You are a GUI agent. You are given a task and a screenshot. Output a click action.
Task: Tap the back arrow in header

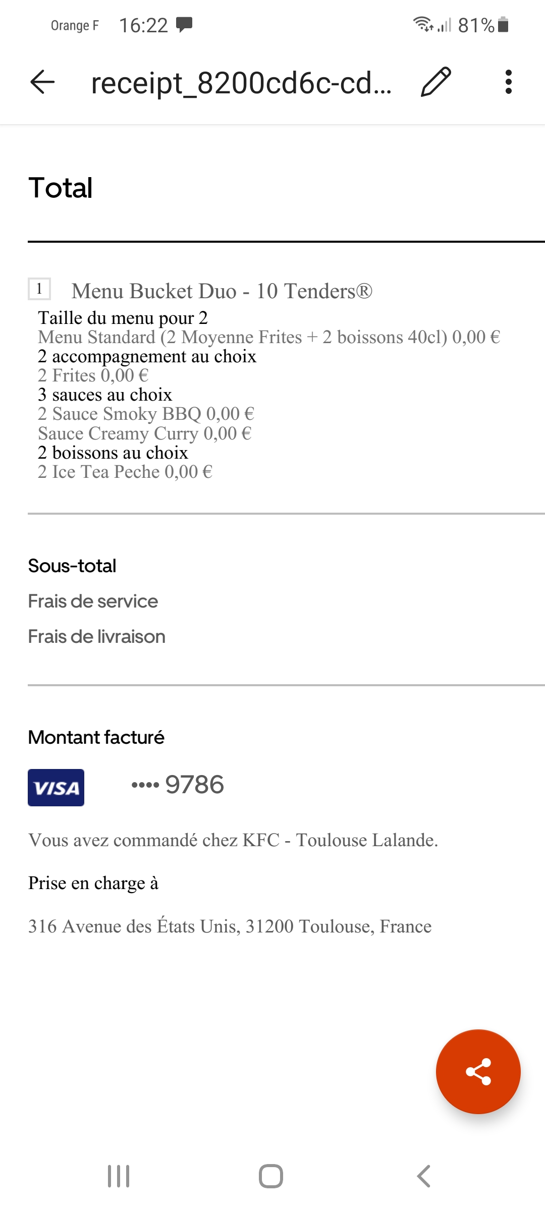tap(42, 82)
